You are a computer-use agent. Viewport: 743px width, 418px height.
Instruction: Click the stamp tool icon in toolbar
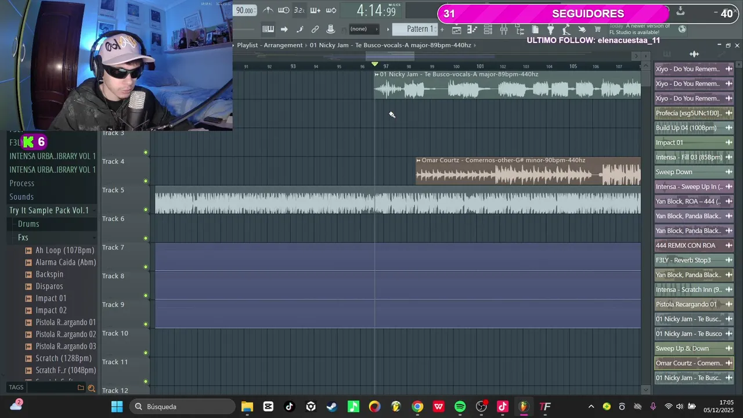click(330, 29)
